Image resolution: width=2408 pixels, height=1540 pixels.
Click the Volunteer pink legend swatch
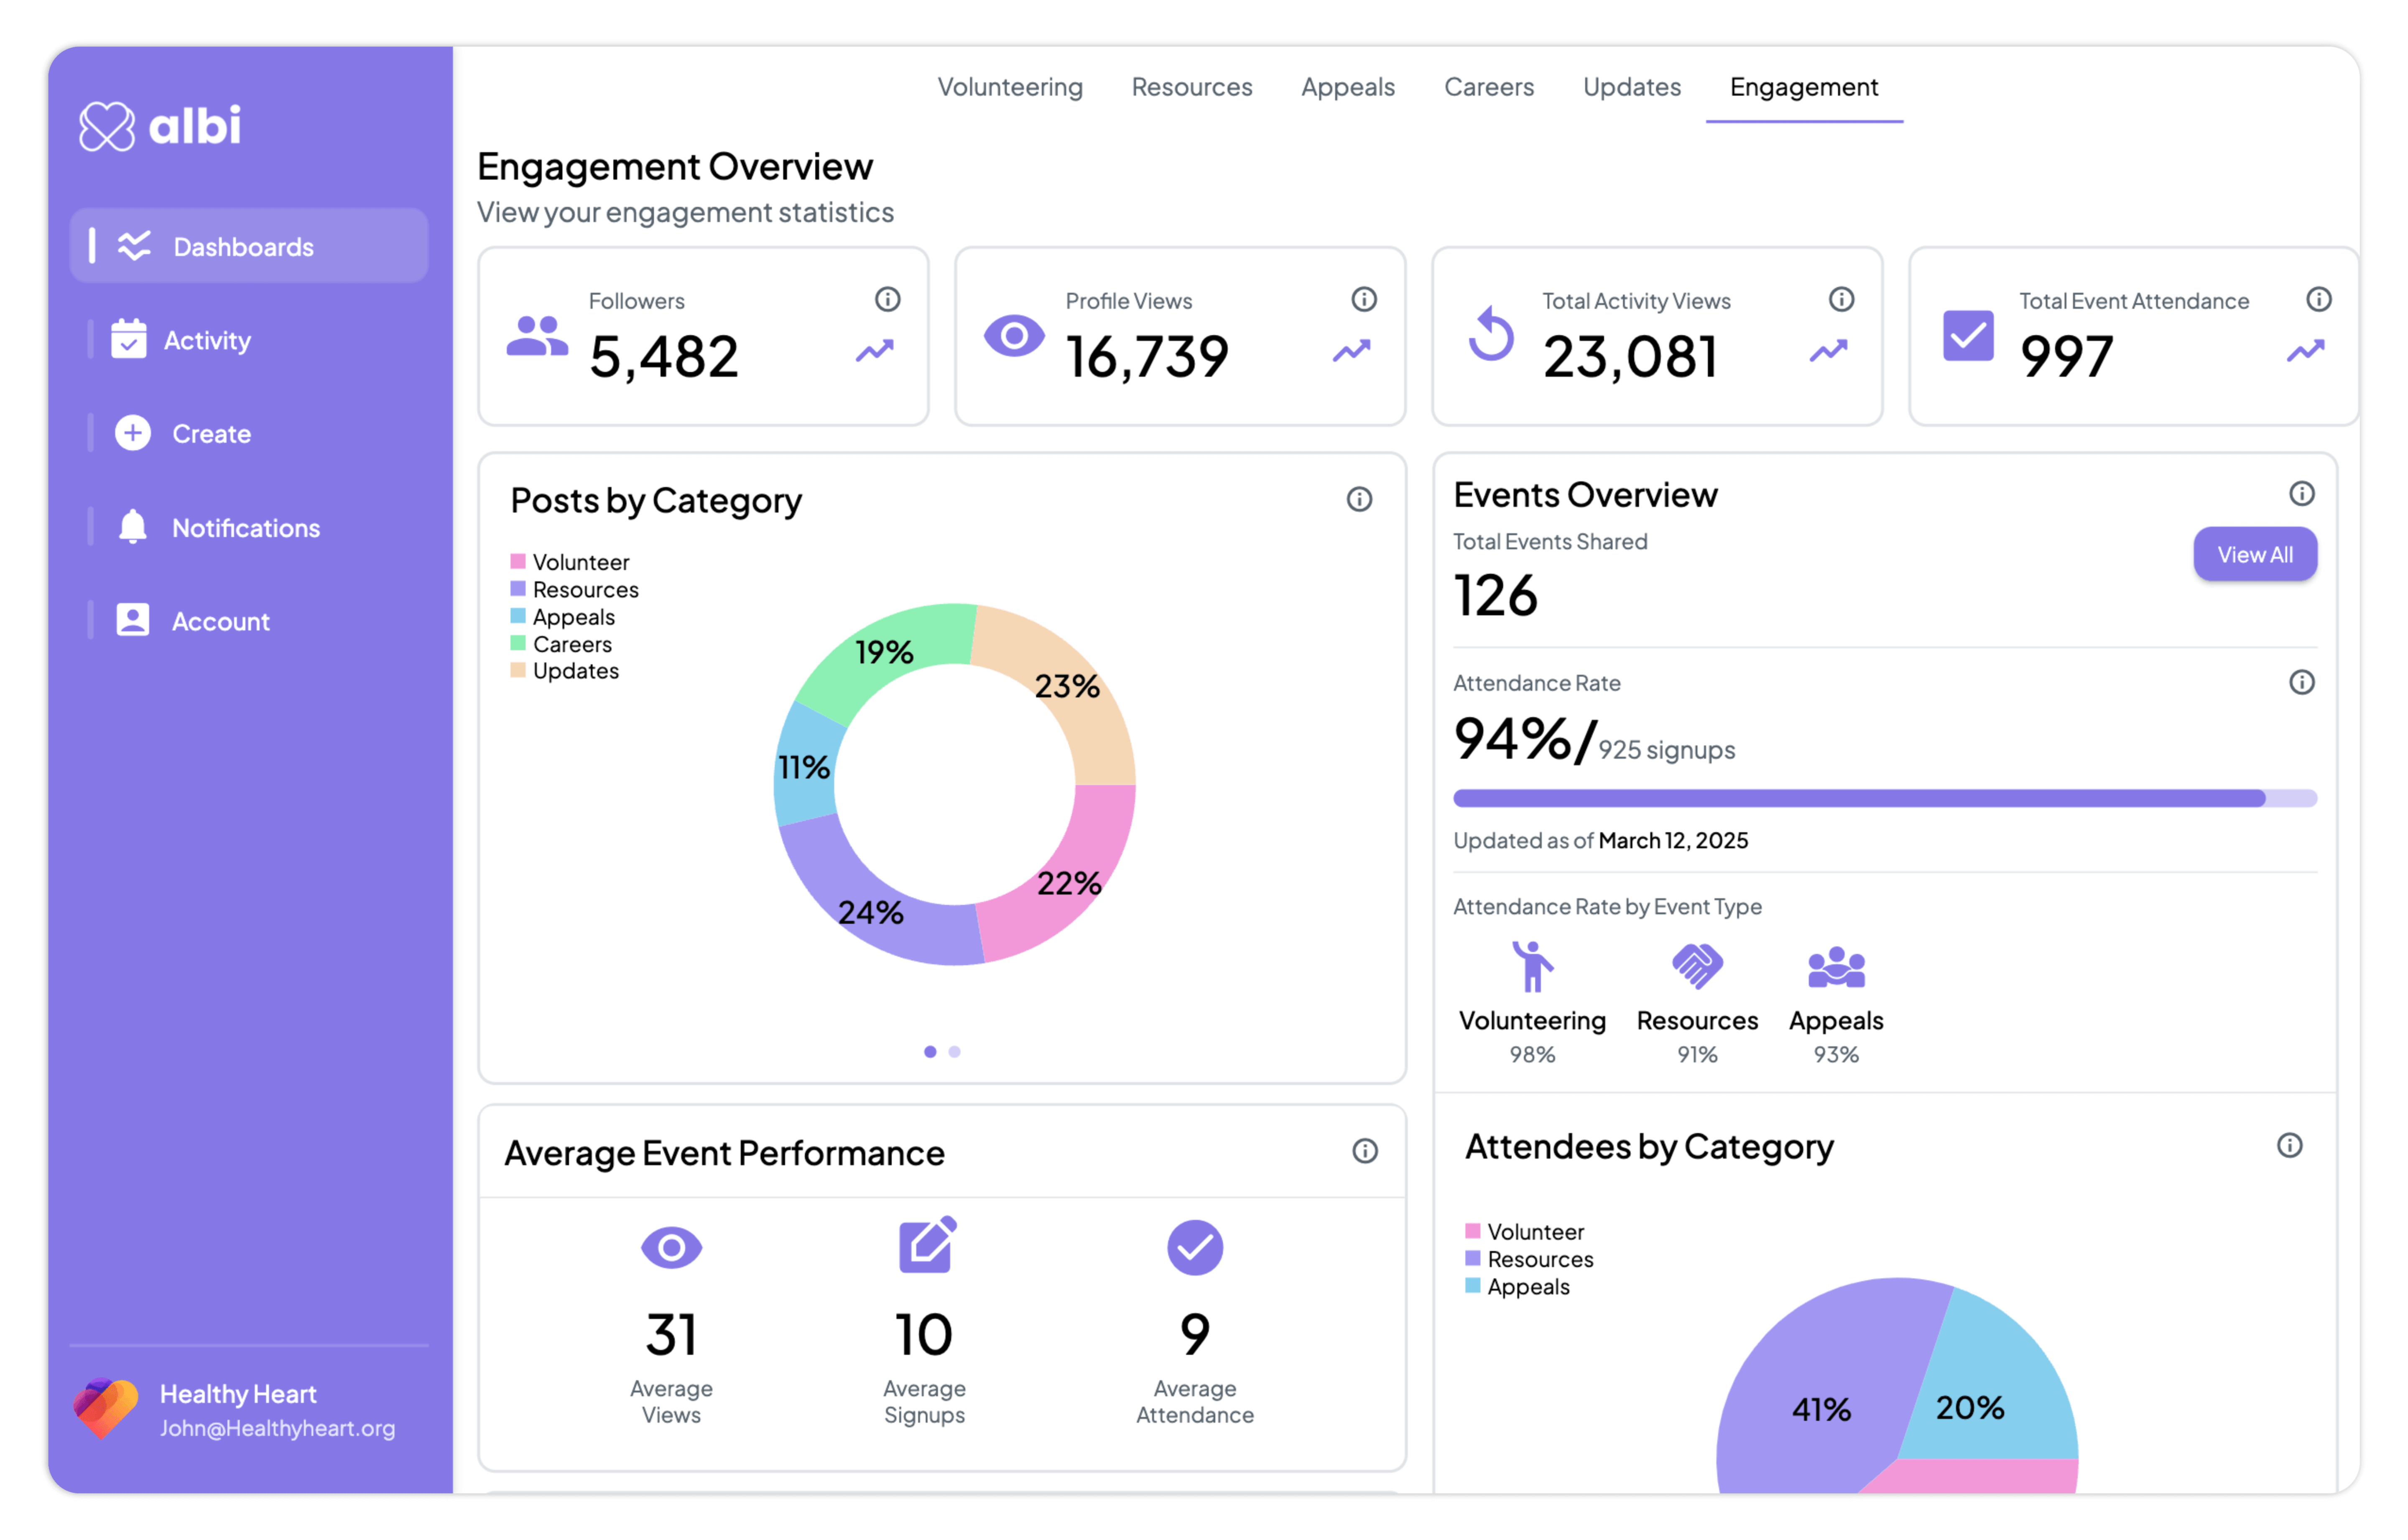(518, 562)
